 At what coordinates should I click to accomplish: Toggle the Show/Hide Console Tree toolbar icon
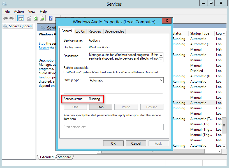pos(20,19)
